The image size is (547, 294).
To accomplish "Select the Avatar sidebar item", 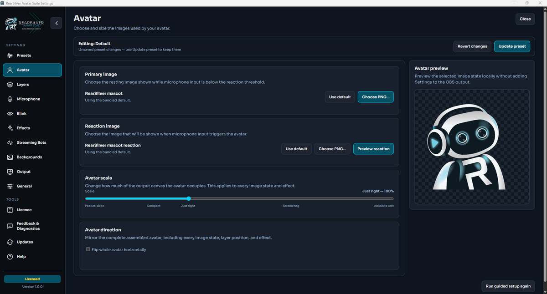I will click(32, 70).
